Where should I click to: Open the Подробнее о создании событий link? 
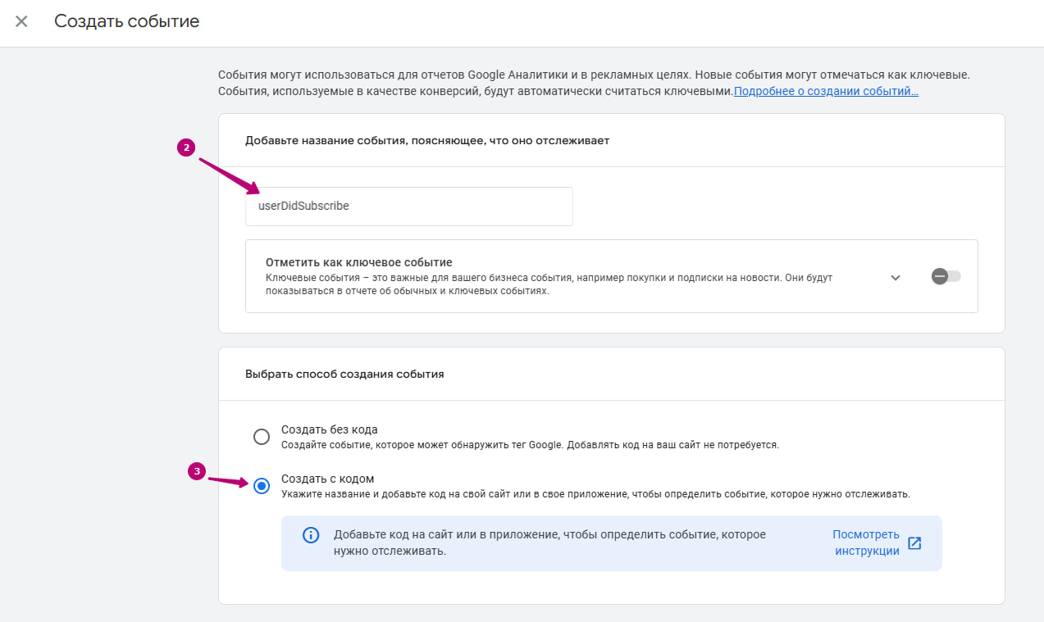click(826, 91)
